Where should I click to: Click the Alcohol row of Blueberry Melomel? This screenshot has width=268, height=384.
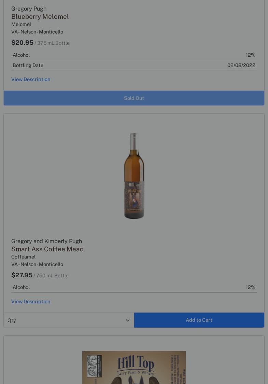tap(134, 55)
